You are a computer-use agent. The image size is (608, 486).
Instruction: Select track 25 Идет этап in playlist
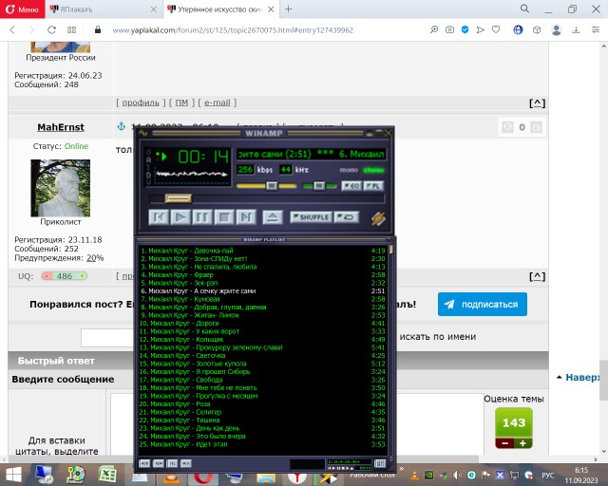(263, 444)
